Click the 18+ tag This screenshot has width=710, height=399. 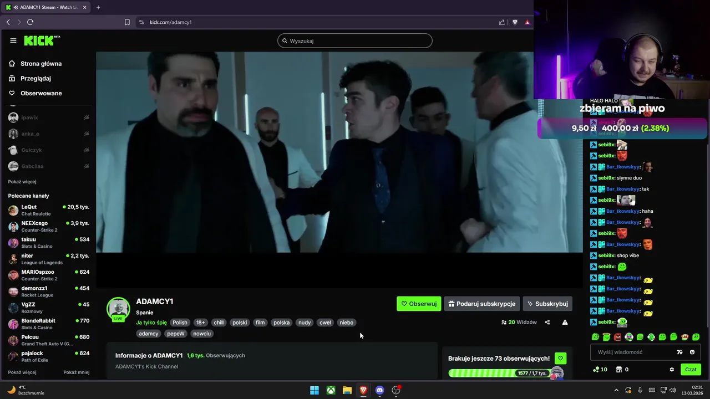pos(200,323)
